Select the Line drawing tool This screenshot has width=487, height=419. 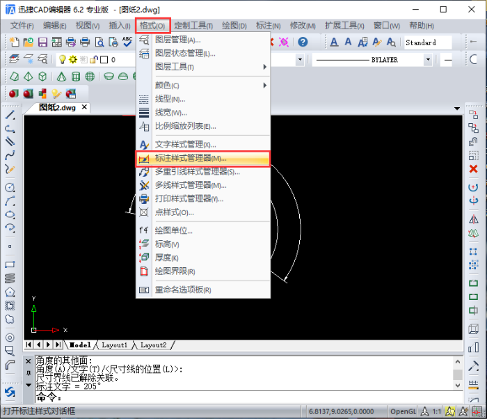point(10,115)
